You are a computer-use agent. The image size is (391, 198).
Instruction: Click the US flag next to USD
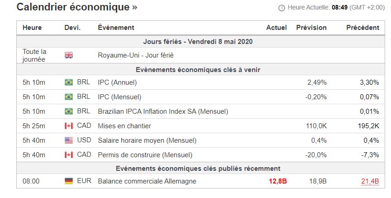[x=69, y=140]
